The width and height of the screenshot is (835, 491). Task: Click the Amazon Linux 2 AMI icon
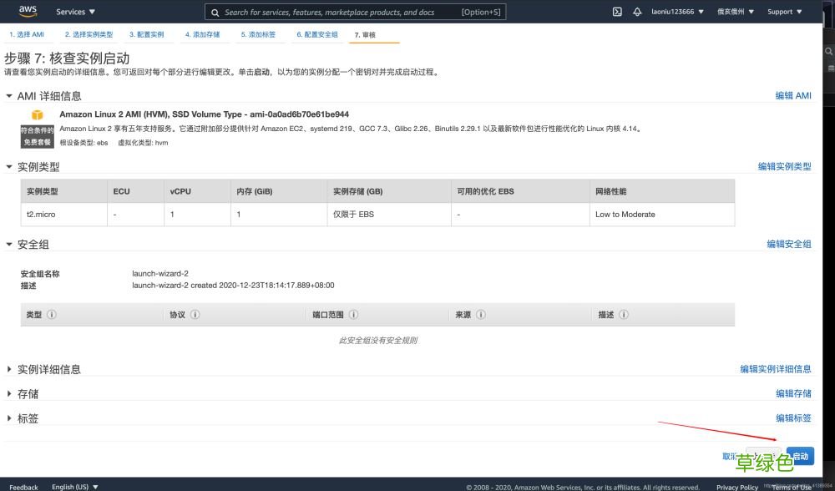(x=37, y=114)
